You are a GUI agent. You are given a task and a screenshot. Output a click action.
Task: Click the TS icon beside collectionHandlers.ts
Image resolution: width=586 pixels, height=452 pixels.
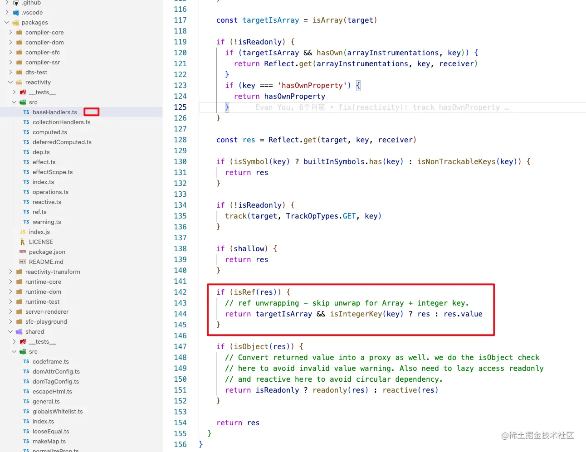pos(26,122)
